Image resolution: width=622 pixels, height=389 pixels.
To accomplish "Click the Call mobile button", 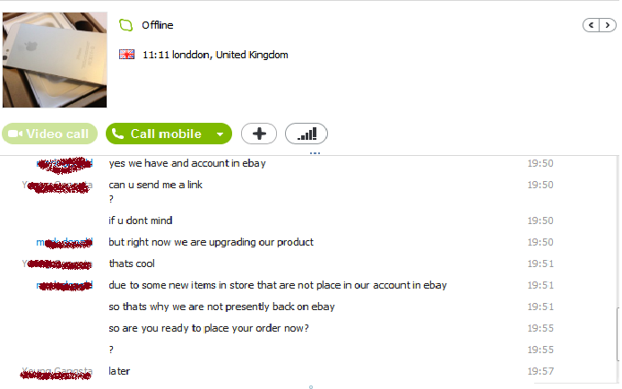I will click(160, 134).
